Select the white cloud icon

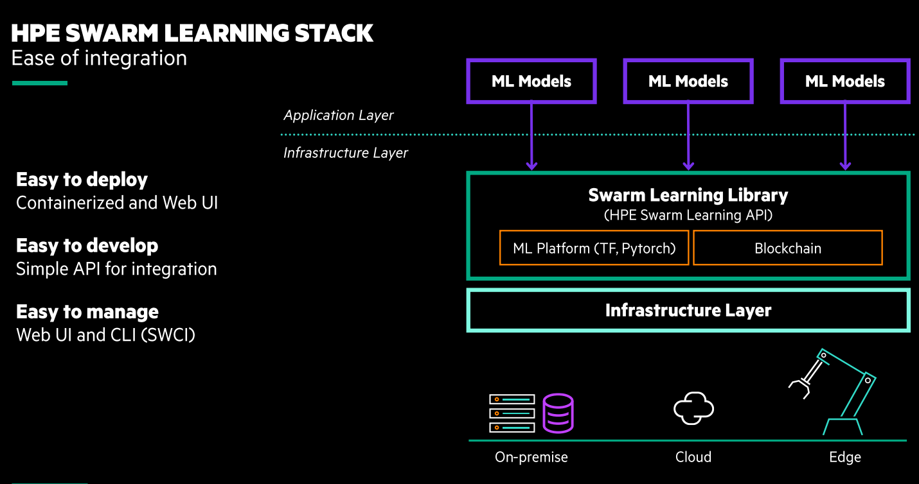click(693, 408)
